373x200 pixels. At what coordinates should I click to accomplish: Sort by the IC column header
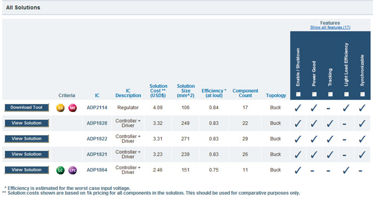pos(97,95)
